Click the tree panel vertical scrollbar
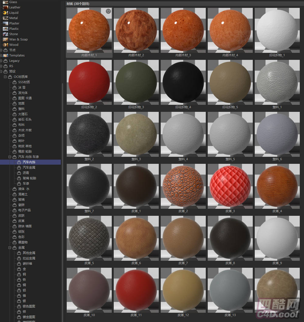The height and width of the screenshot is (322, 304). pos(63,182)
